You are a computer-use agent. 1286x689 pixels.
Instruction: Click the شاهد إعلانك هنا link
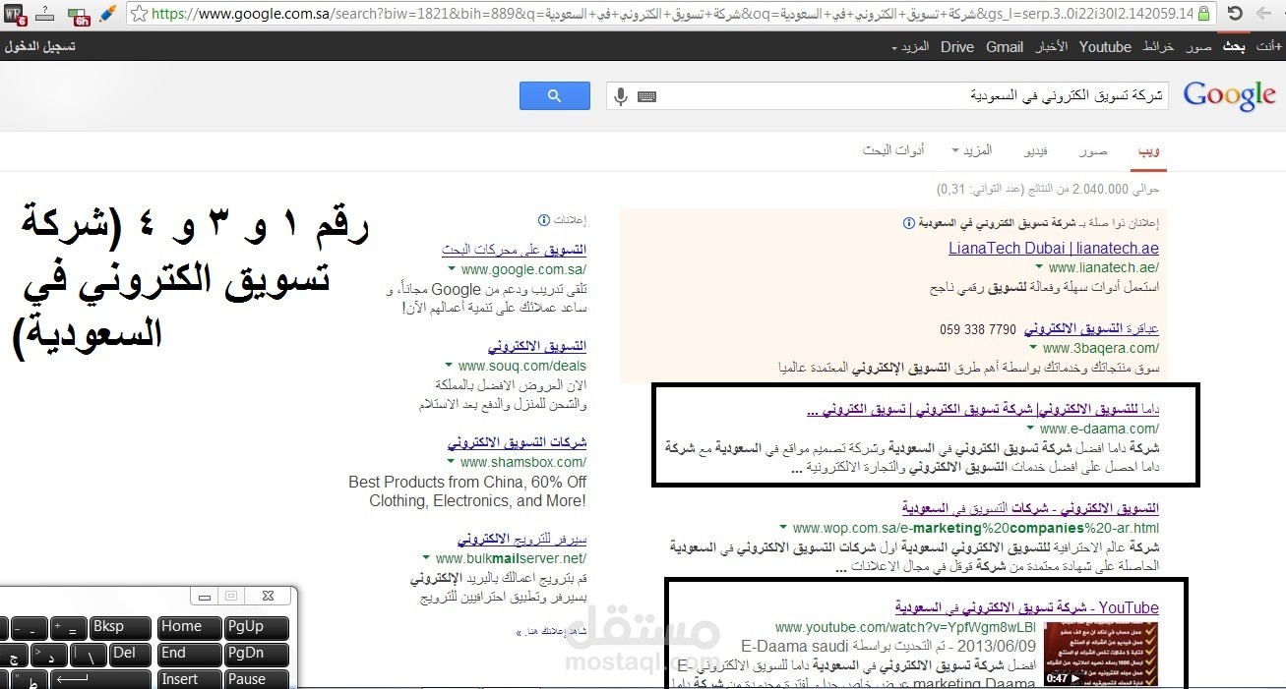point(551,632)
